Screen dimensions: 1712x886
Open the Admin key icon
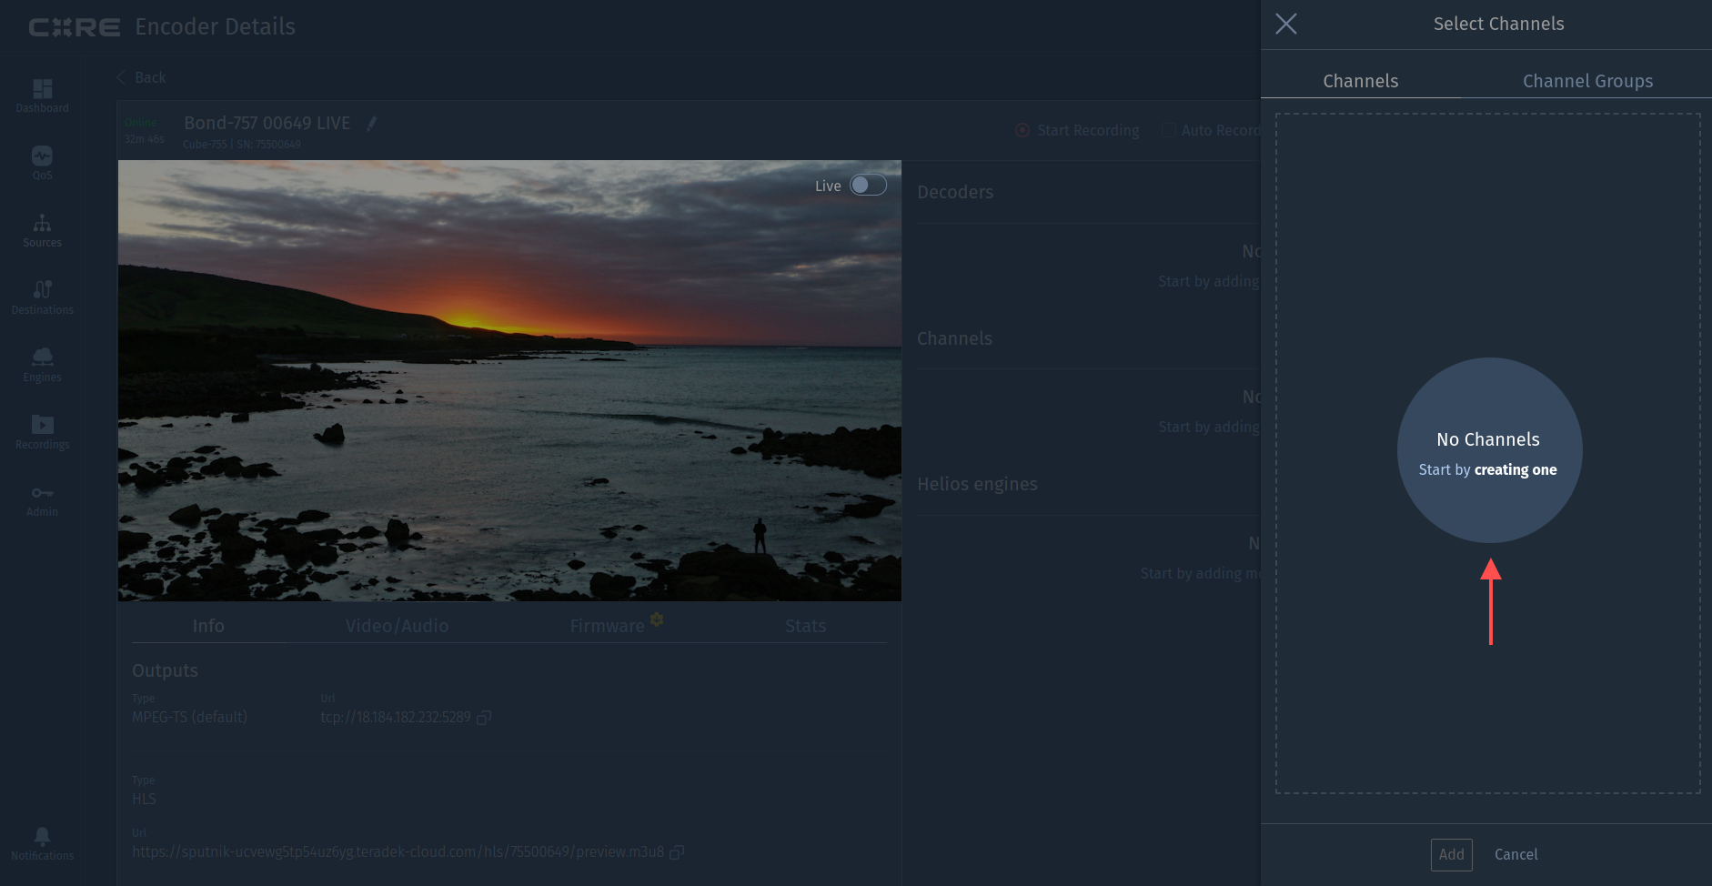(42, 493)
